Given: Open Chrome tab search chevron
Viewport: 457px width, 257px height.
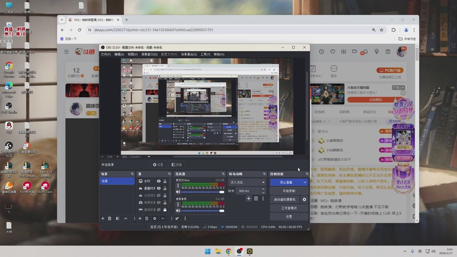Looking at the screenshot, I should [62, 20].
